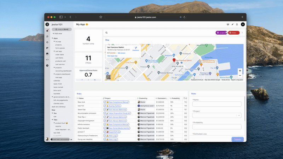Open the sidebar options chevron in Safari
Screen dimensions: 283x159
pyautogui.click(x=65, y=17)
